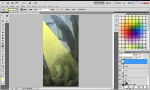Select the Crop tool
The image size is (150, 90).
[x=3, y=26]
